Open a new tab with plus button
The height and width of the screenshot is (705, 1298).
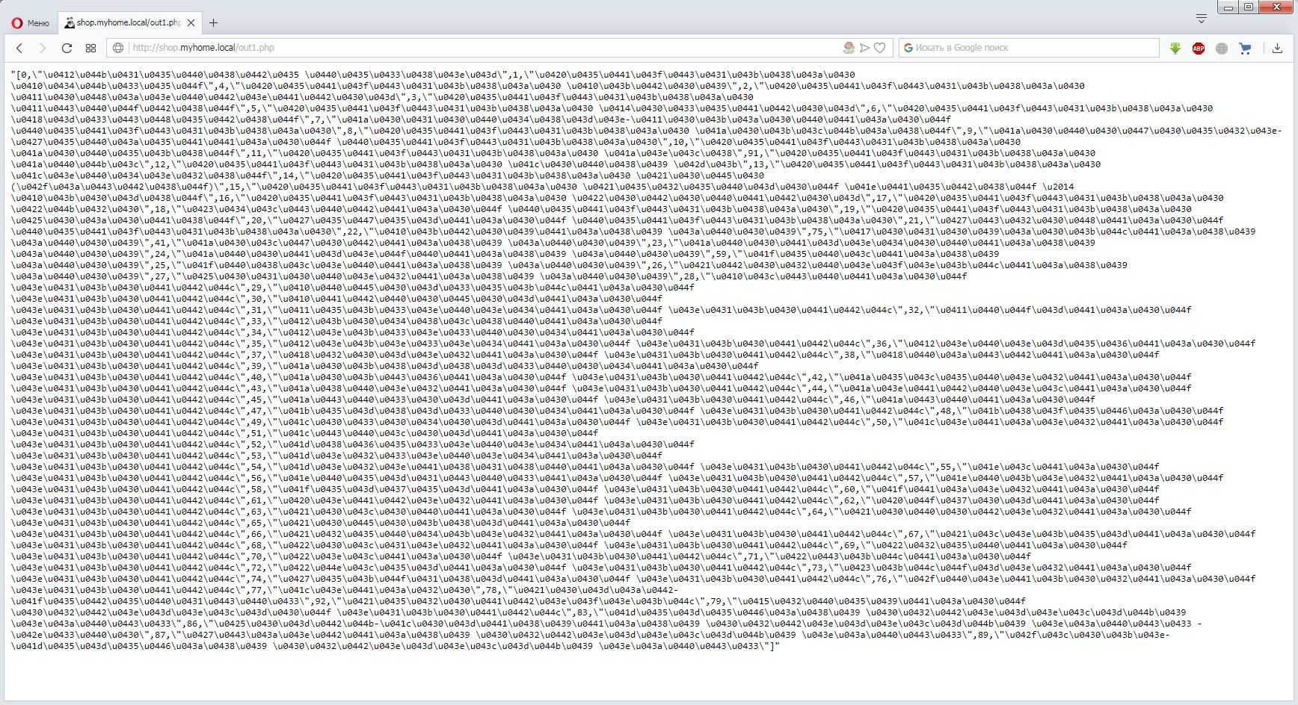coord(213,23)
